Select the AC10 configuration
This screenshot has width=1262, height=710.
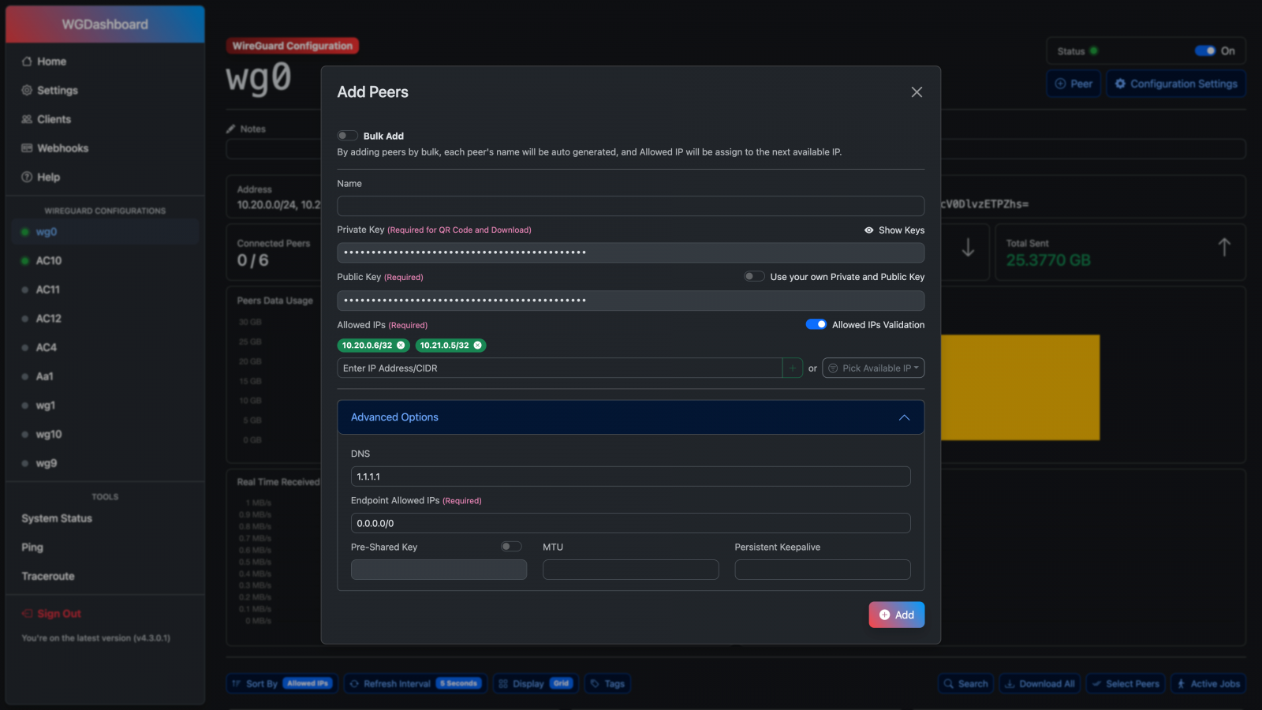click(48, 260)
